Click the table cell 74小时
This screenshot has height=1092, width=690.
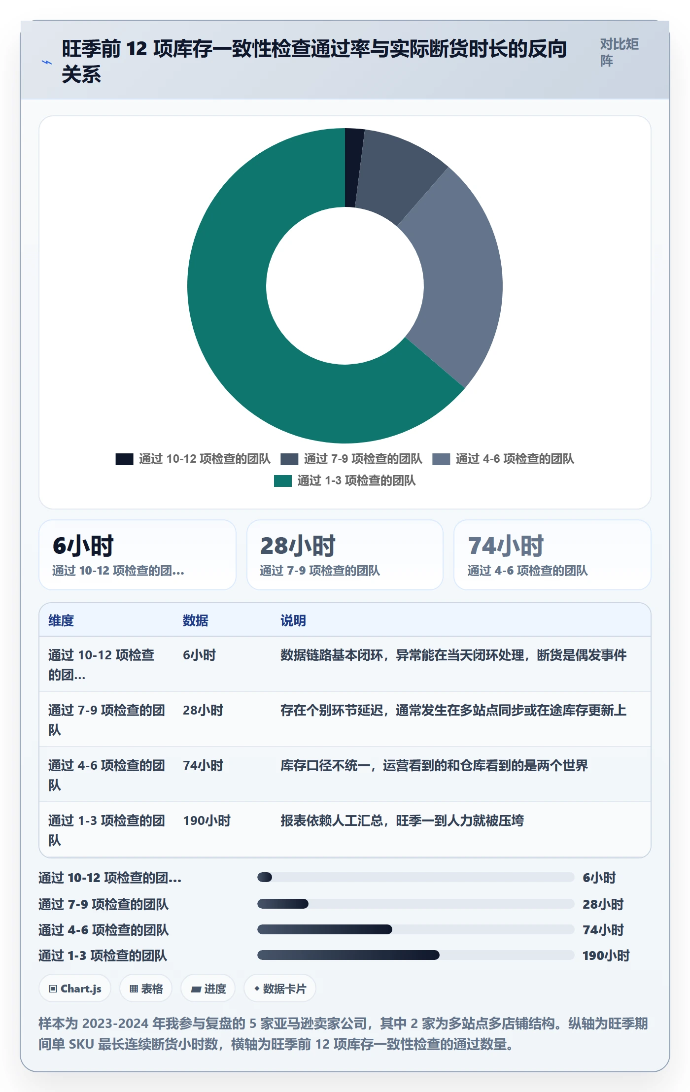[203, 765]
